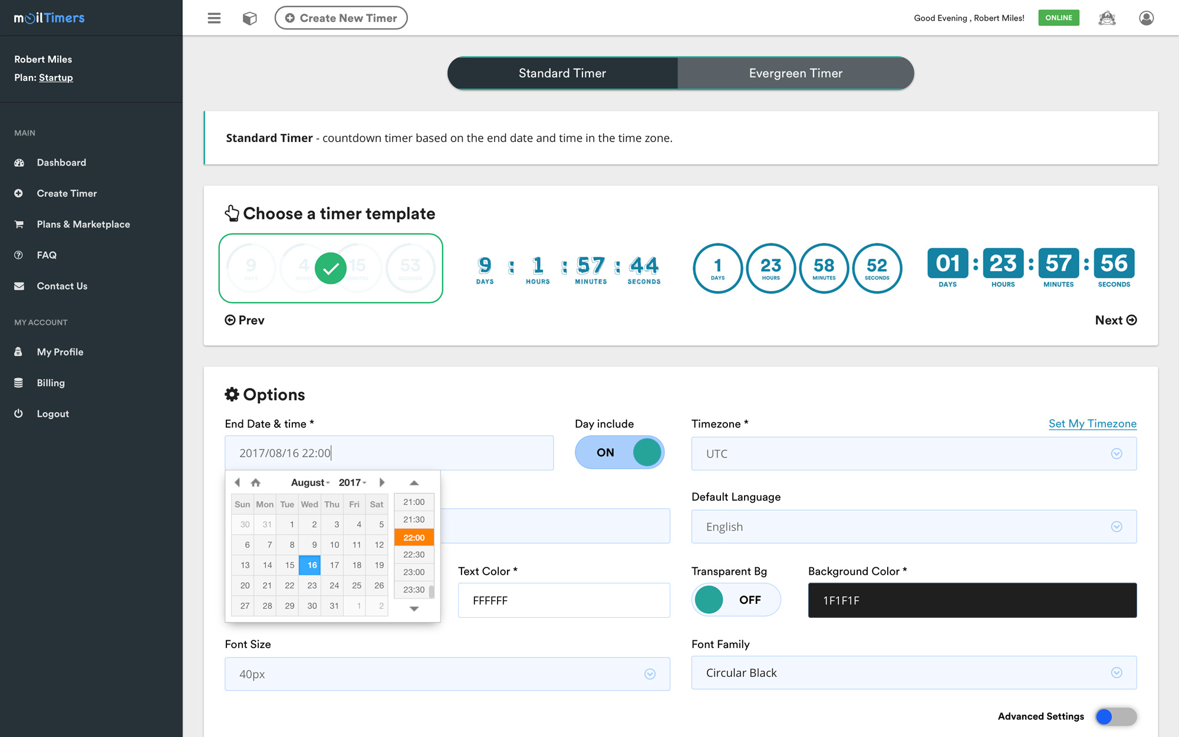Click the Set My Timezone link

(1092, 423)
